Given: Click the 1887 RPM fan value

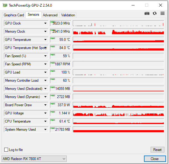Looking at the screenshot, I should (60, 64).
